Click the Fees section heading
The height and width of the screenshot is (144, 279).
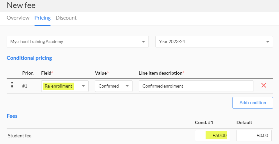[12, 116]
